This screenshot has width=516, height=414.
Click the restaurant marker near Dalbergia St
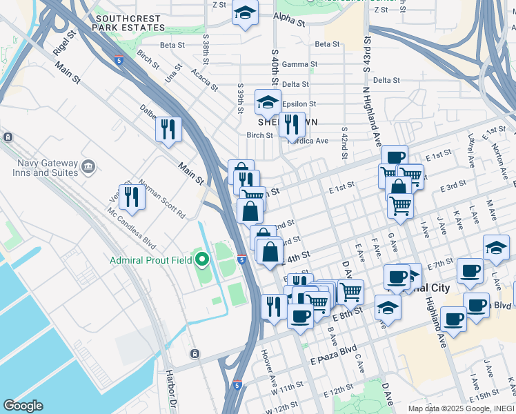click(x=168, y=130)
